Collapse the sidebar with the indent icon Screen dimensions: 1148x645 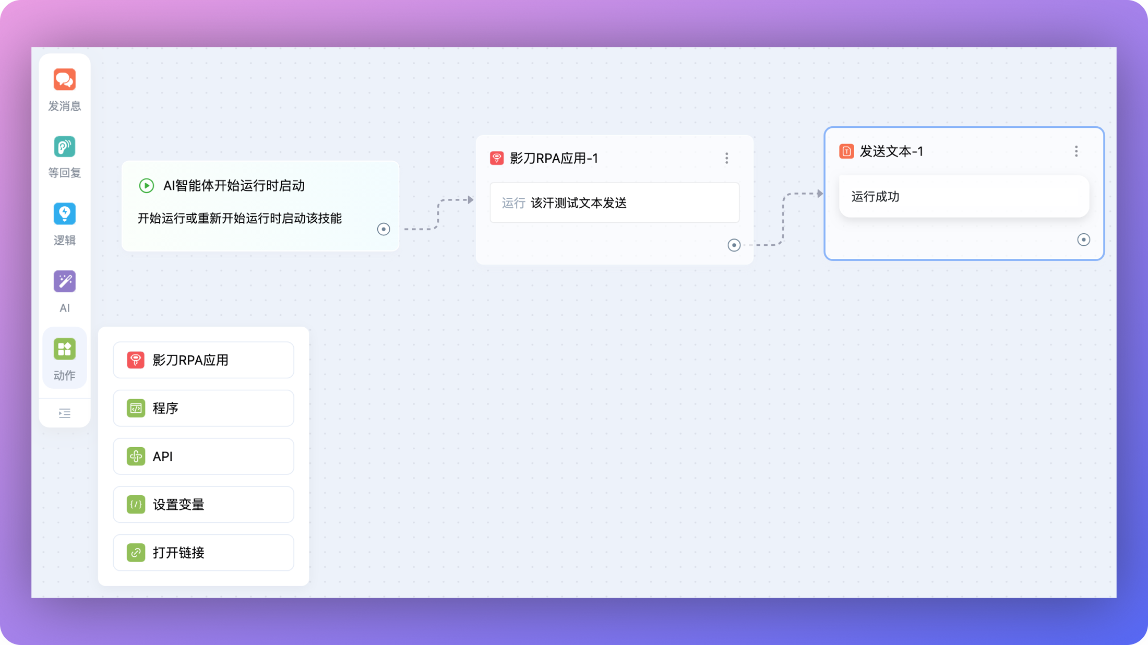click(x=65, y=413)
